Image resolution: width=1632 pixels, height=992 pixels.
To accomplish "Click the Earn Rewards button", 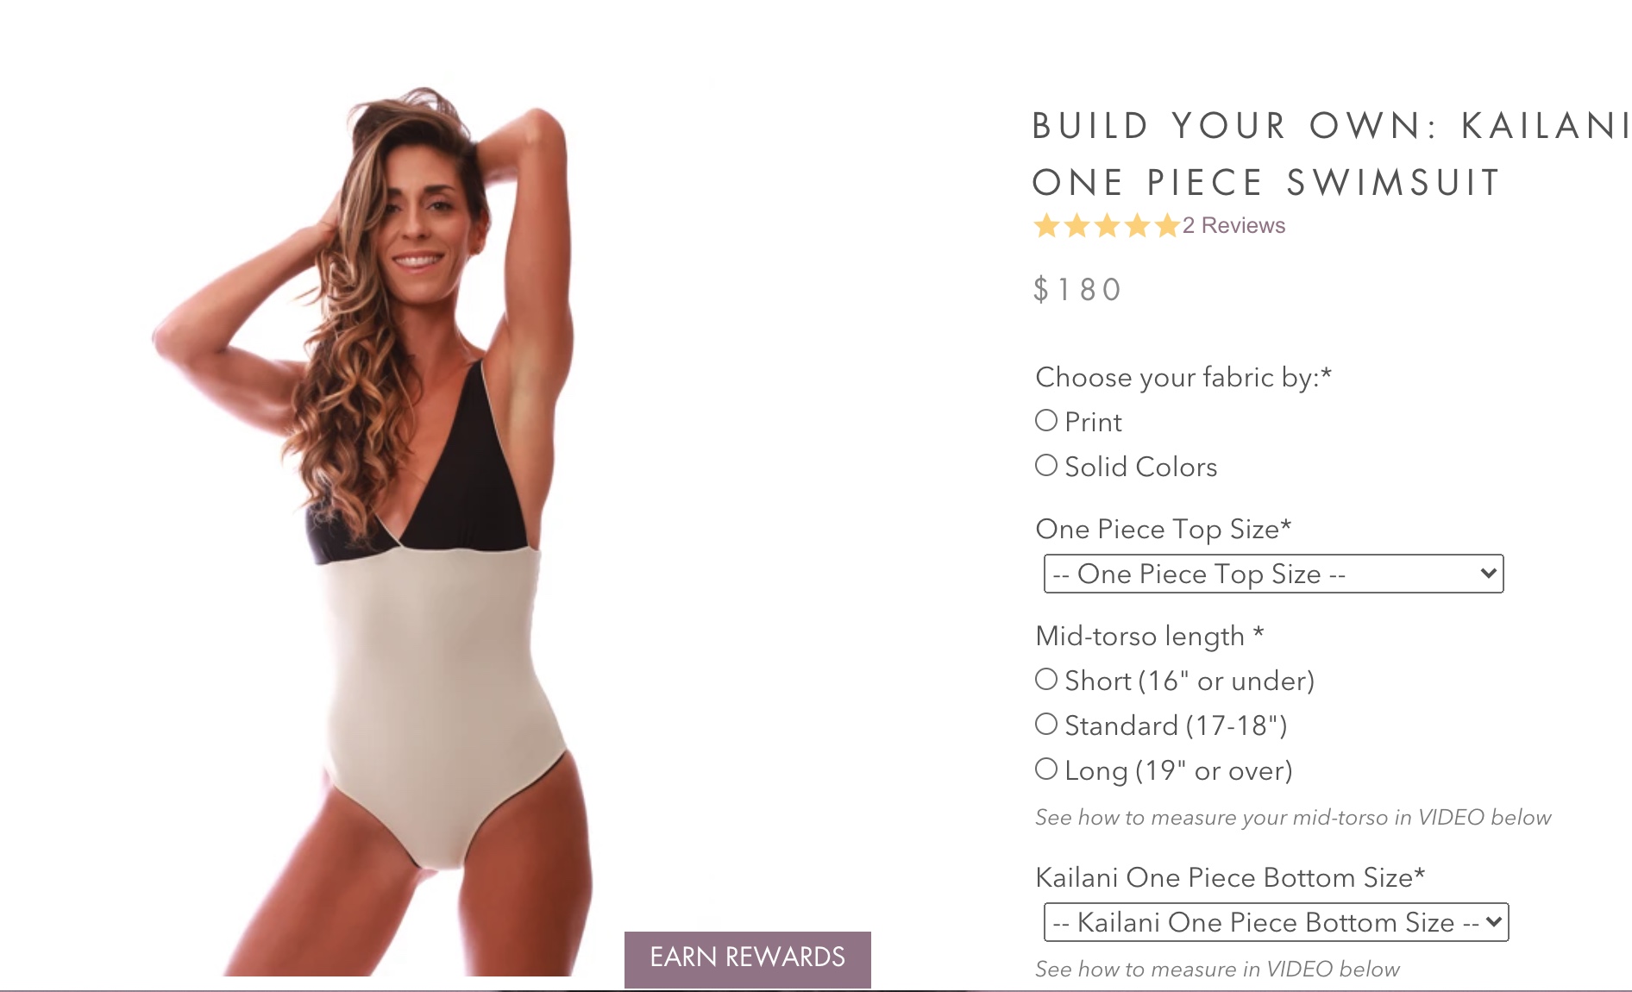I will 748,958.
